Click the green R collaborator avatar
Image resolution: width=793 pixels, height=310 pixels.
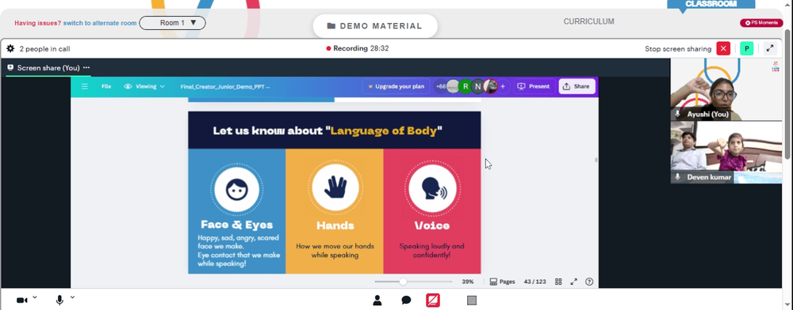point(465,87)
